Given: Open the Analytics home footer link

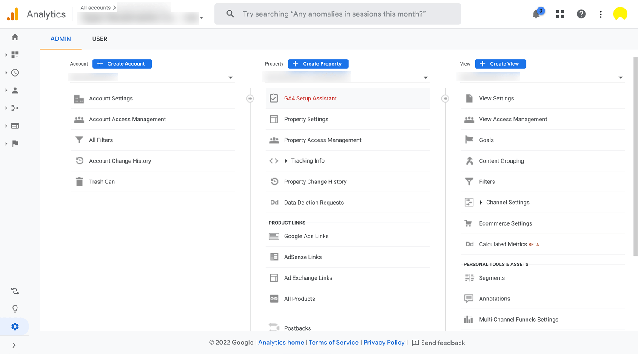Looking at the screenshot, I should 281,343.
